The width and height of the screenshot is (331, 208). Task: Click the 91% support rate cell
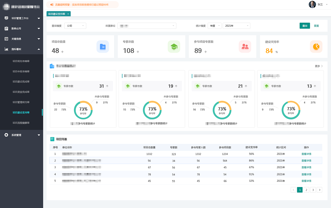[251, 174]
